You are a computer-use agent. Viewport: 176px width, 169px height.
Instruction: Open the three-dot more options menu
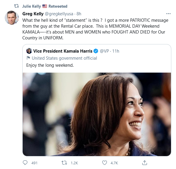tap(168, 14)
